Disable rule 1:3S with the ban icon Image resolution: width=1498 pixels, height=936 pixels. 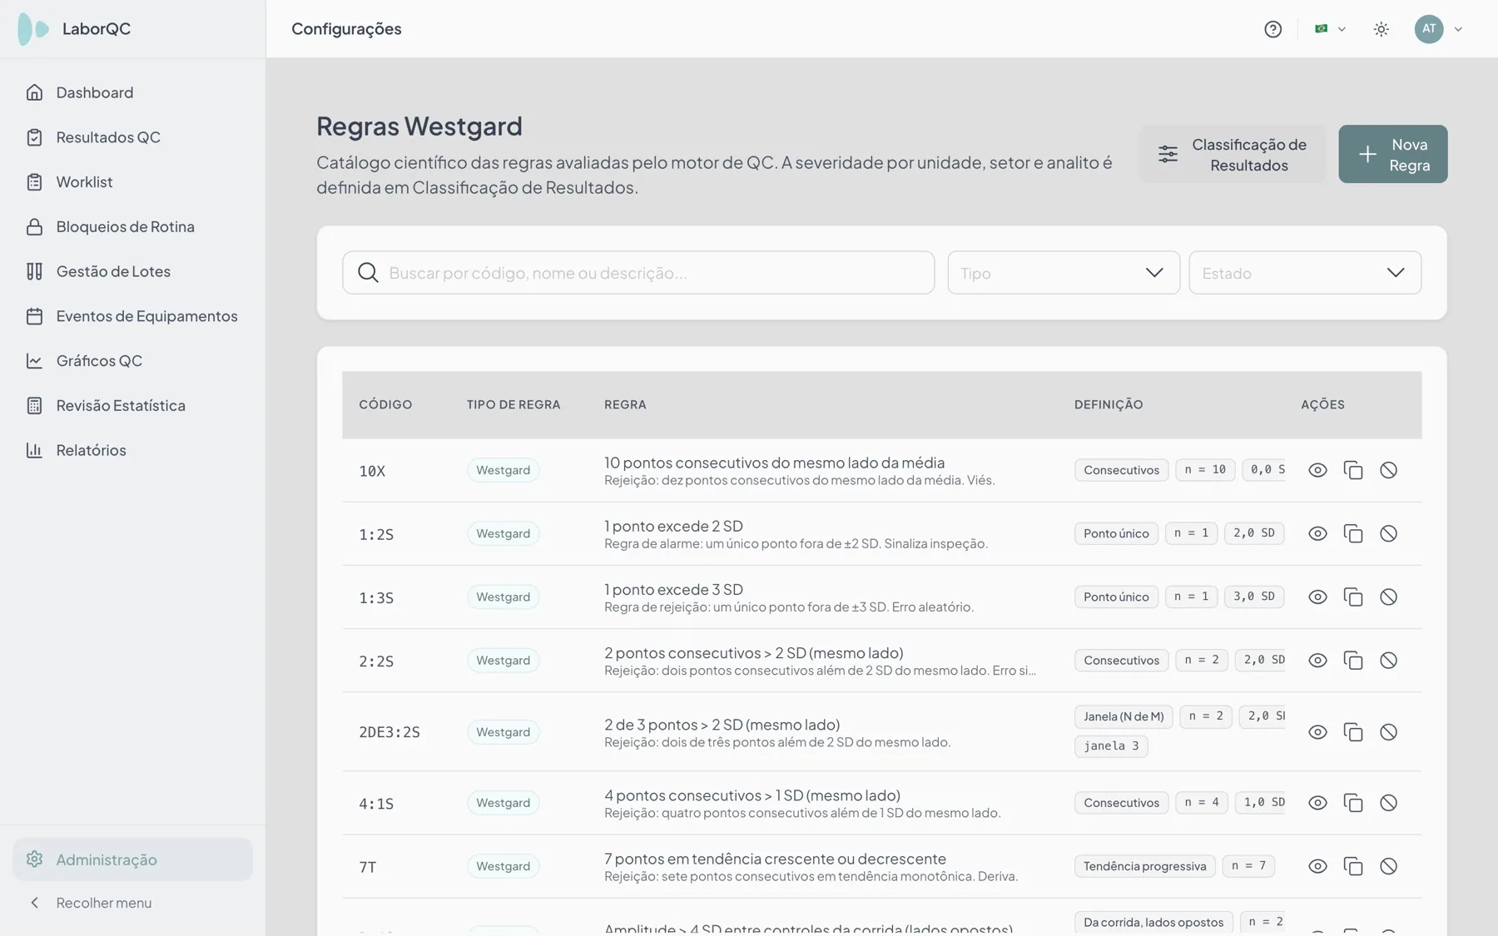[x=1388, y=597]
